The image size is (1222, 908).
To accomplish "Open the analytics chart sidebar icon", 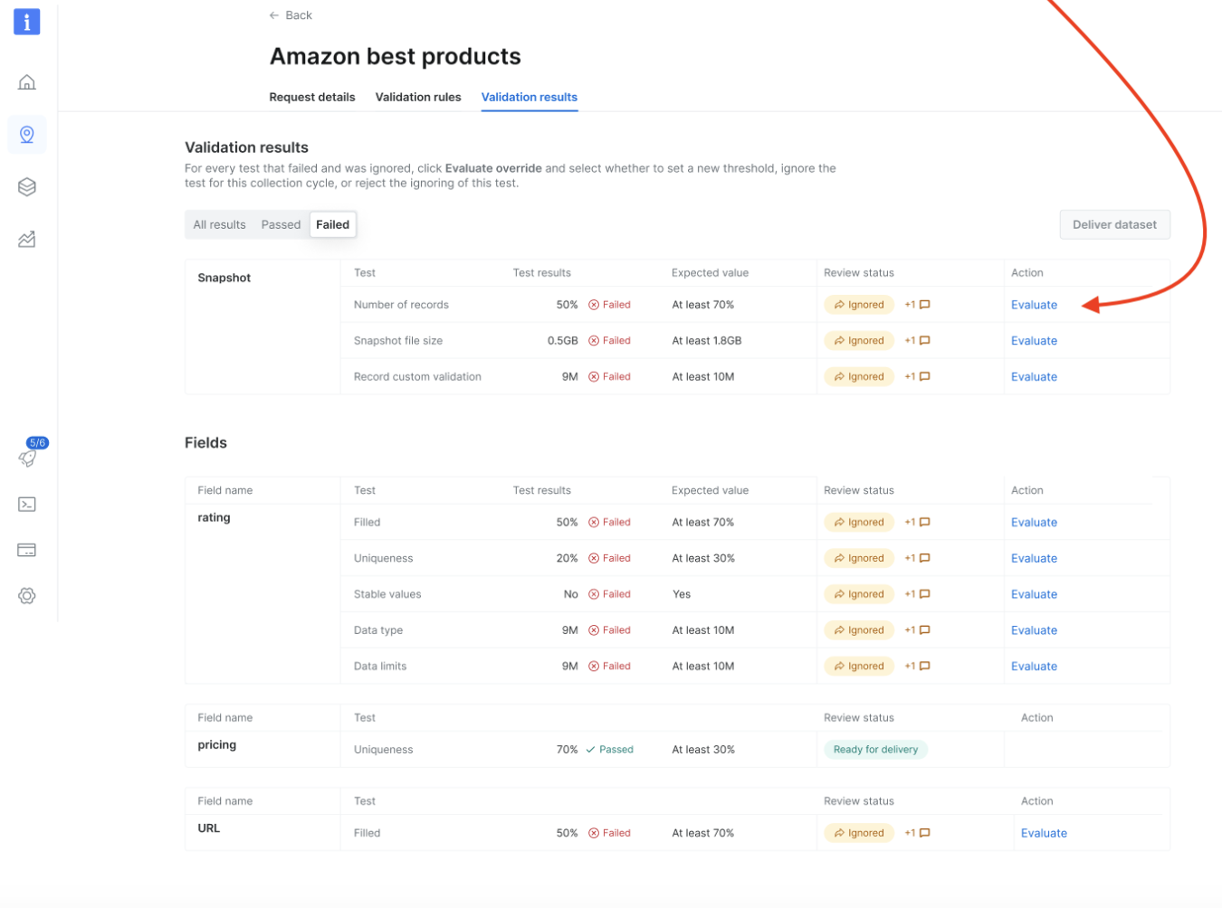I will point(27,240).
